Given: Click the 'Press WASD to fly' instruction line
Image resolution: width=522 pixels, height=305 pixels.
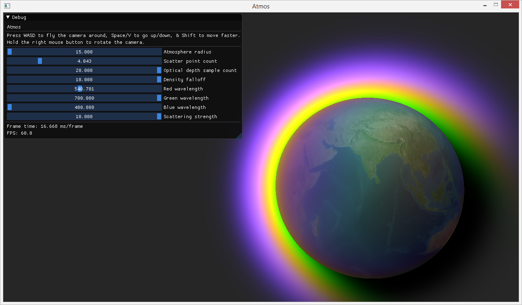Looking at the screenshot, I should click(123, 35).
